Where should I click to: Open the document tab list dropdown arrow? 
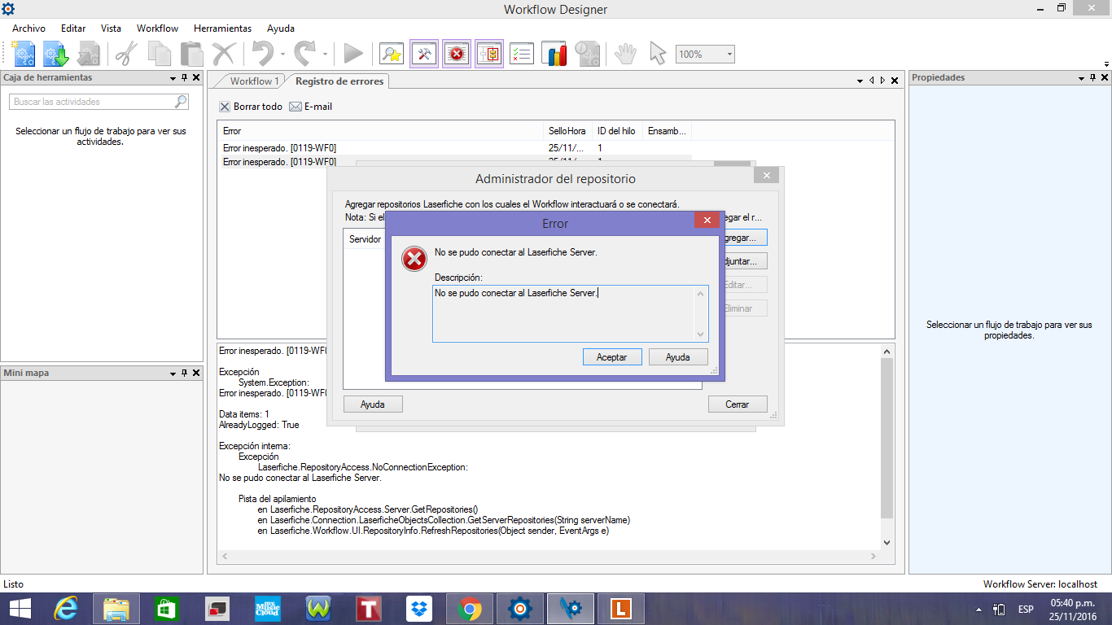(x=860, y=81)
